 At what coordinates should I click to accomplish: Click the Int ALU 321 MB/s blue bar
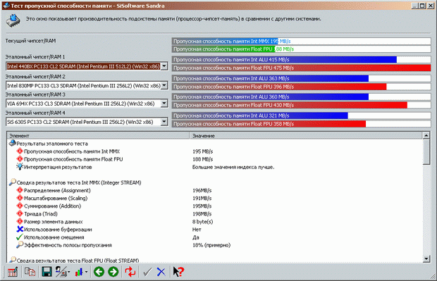[x=260, y=115]
